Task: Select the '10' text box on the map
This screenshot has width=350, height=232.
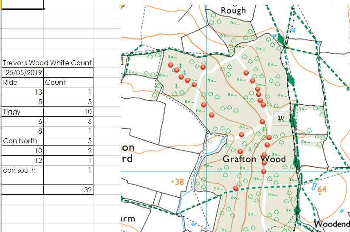Action: (x=280, y=118)
